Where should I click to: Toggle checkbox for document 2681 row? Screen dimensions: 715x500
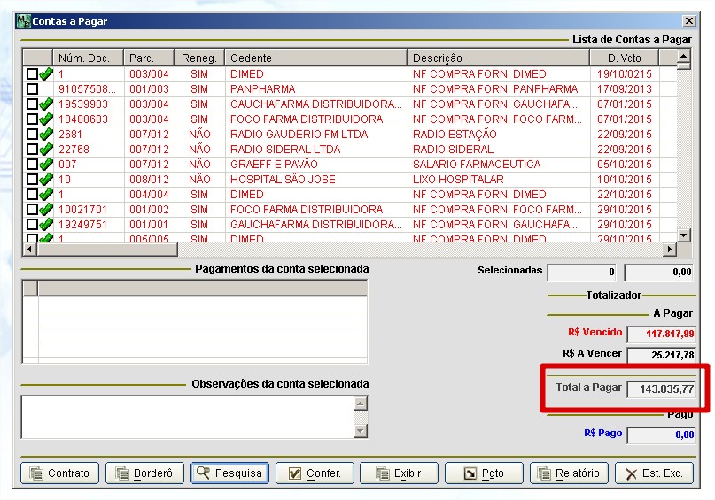tap(32, 135)
